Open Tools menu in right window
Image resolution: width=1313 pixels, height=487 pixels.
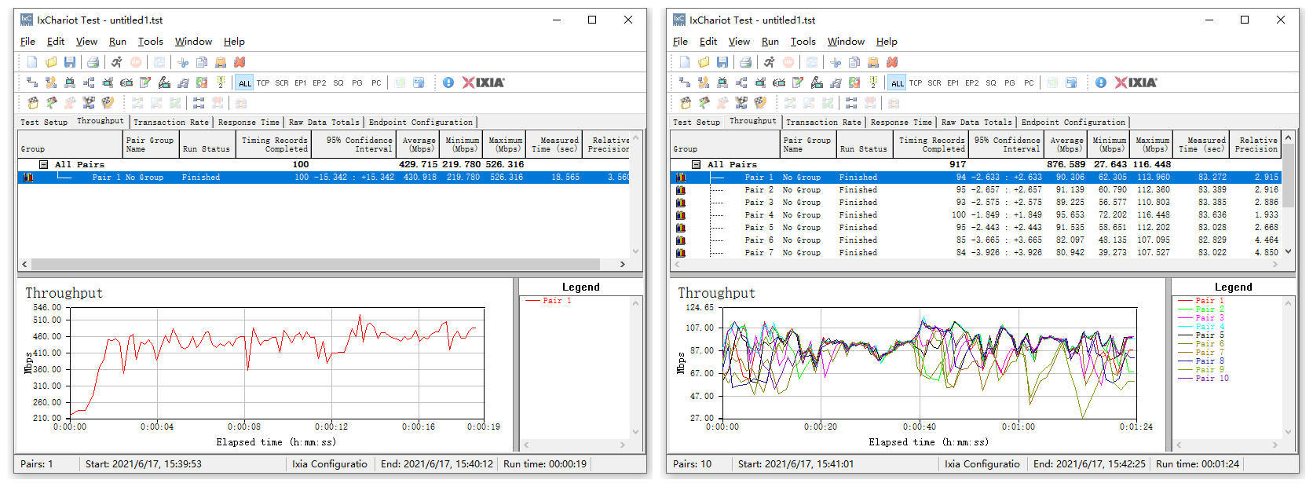[803, 42]
